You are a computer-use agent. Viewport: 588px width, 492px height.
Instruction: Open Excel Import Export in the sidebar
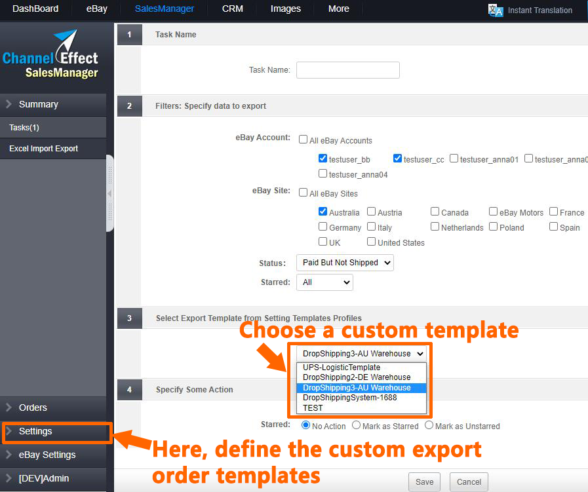[53, 149]
